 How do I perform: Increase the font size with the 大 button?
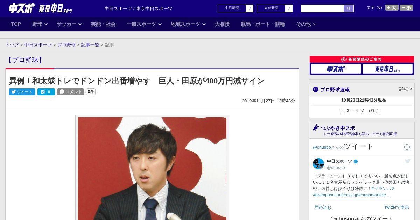pyautogui.click(x=392, y=8)
